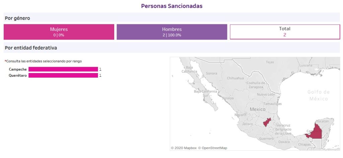Click the Total count box
The height and width of the screenshot is (158, 343).
285,32
